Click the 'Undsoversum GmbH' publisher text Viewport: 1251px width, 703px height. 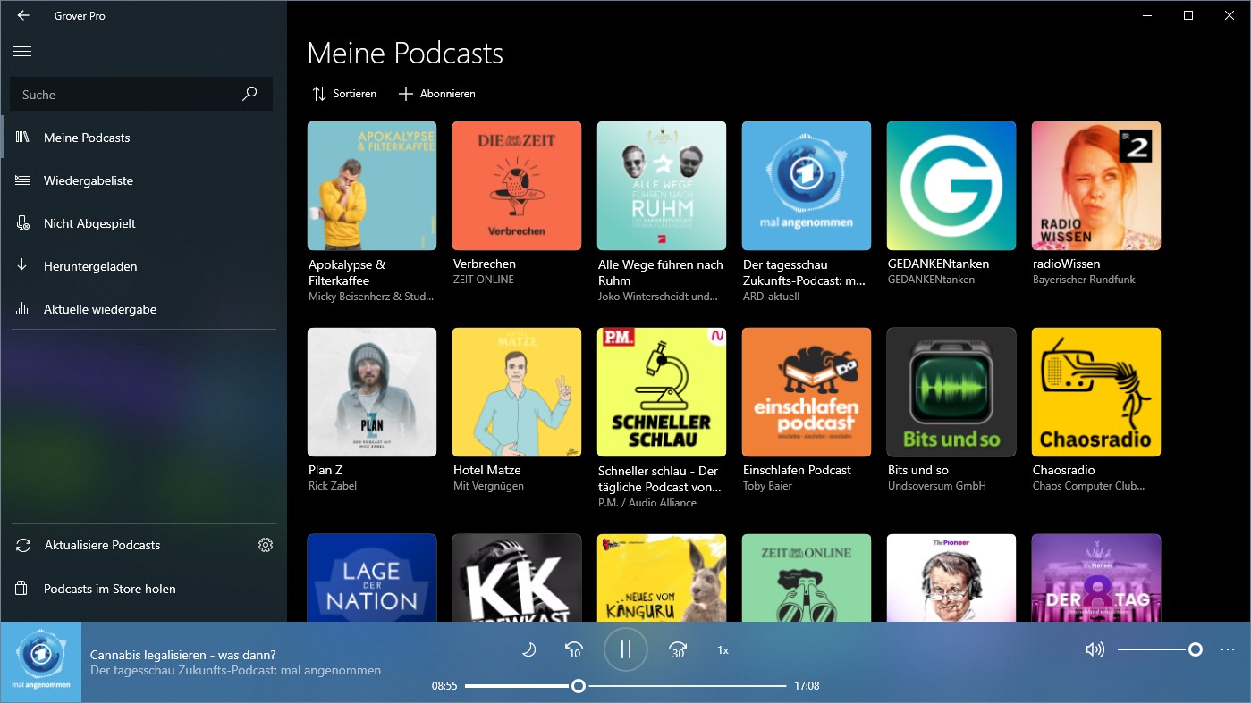tap(937, 486)
